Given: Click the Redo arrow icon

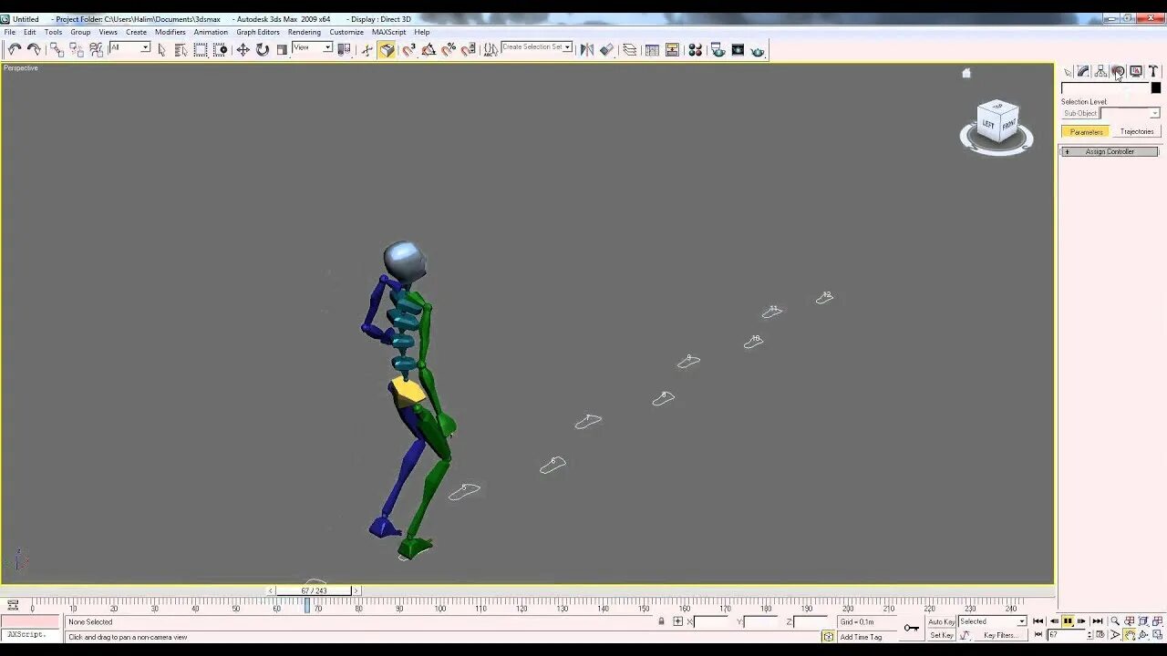Looking at the screenshot, I should (x=34, y=50).
